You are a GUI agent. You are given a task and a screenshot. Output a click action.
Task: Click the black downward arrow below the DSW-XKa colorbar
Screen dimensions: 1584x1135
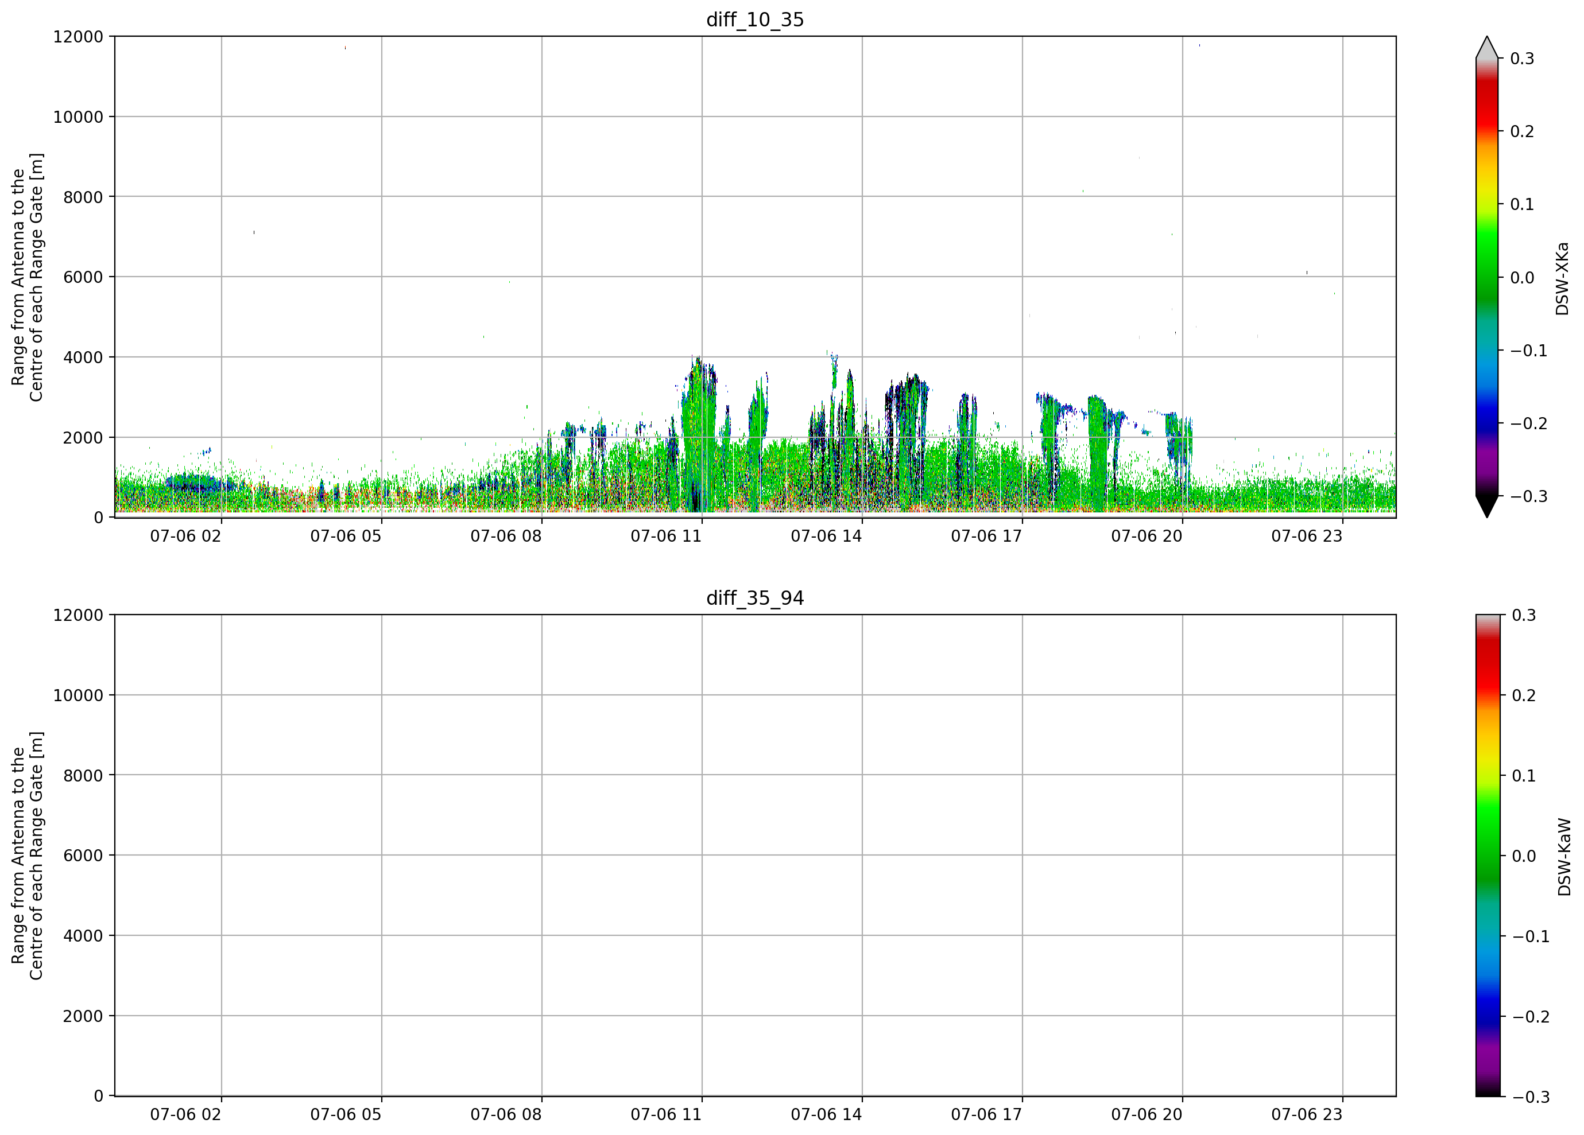coord(1487,507)
